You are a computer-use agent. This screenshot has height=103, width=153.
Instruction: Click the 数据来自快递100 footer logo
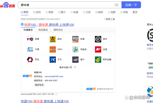point(91,89)
